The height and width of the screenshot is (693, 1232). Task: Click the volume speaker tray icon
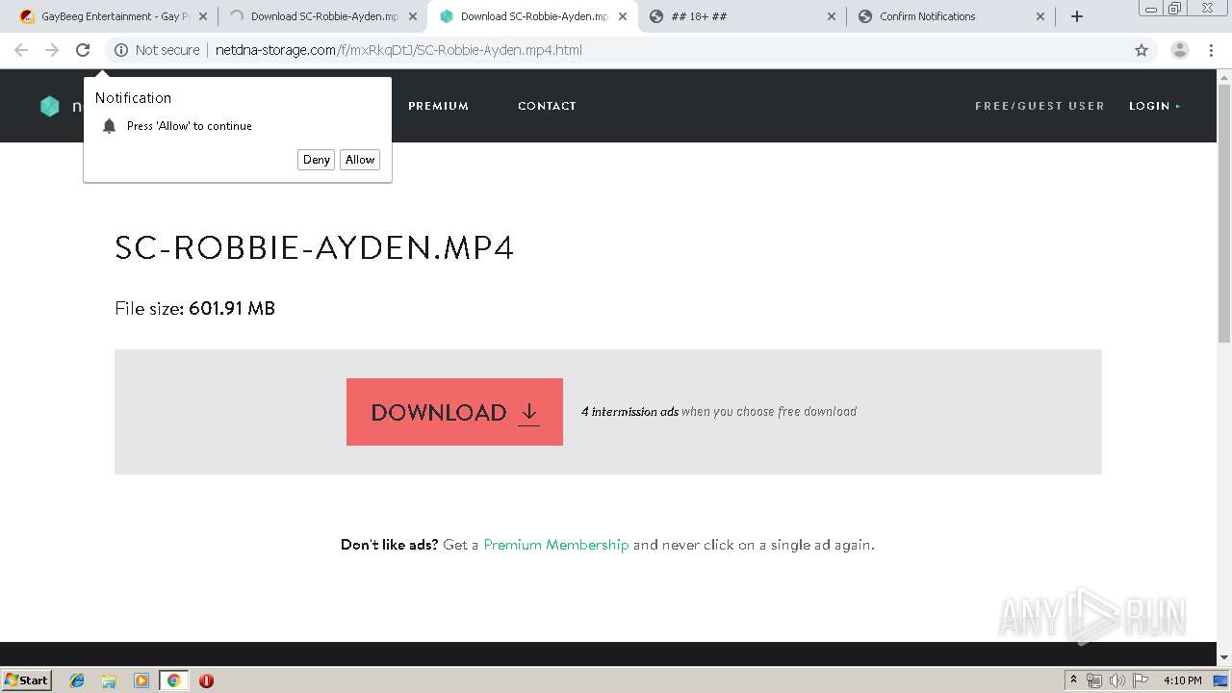click(1117, 680)
